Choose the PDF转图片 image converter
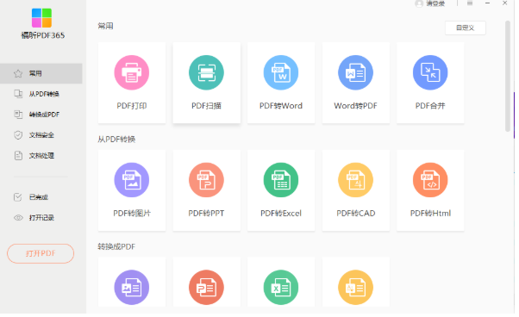 (132, 190)
